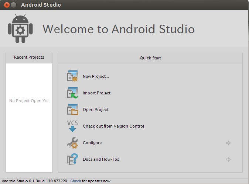The width and height of the screenshot is (249, 184).
Task: Click the Open Project folder icon
Action: click(x=72, y=110)
